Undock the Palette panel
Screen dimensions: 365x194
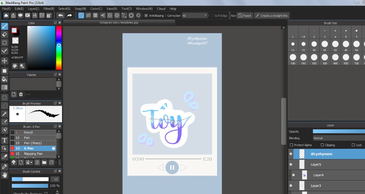click(x=55, y=75)
